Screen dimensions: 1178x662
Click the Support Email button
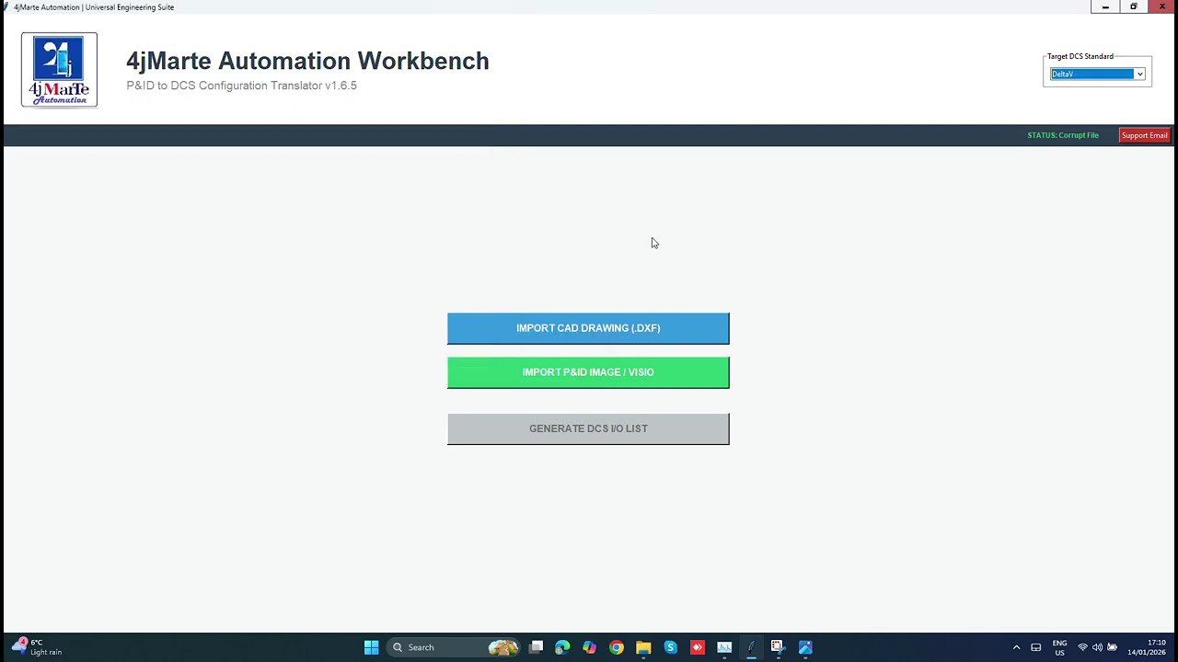coord(1144,135)
